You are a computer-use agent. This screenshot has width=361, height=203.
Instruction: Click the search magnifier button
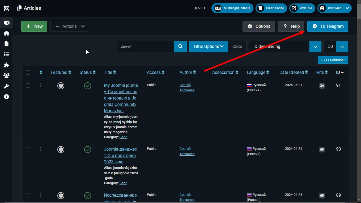(180, 47)
